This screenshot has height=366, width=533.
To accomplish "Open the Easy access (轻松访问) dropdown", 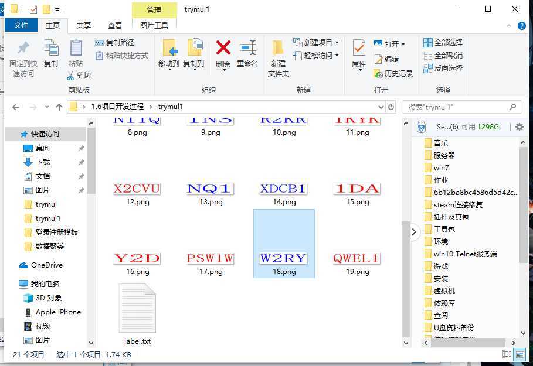I will (x=316, y=55).
